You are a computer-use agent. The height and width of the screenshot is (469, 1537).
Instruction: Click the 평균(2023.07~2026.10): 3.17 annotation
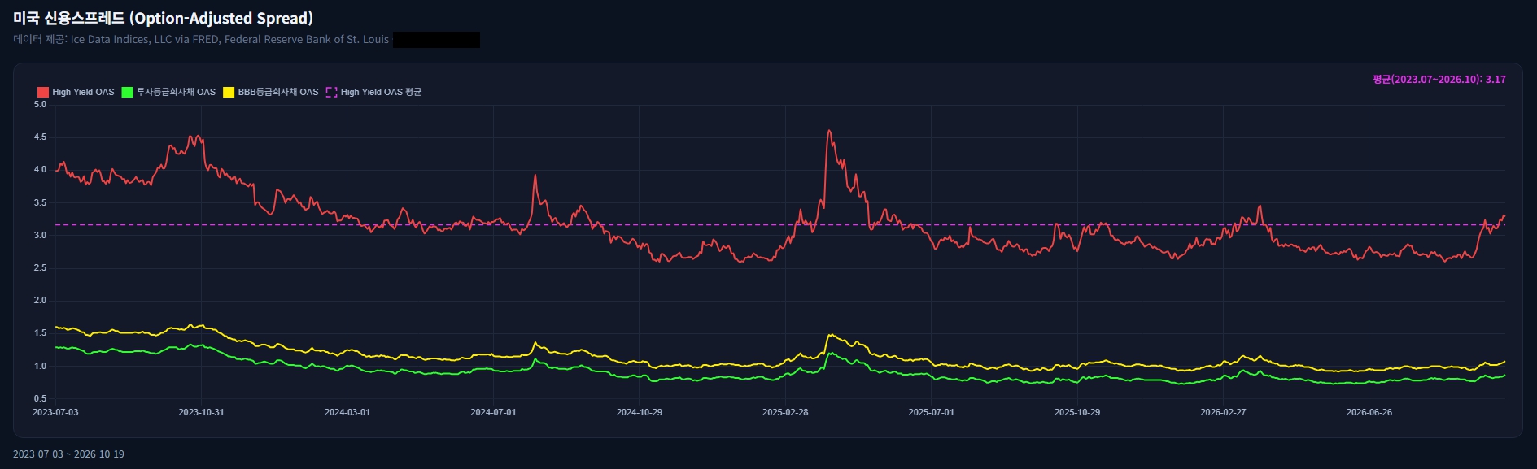[1439, 80]
